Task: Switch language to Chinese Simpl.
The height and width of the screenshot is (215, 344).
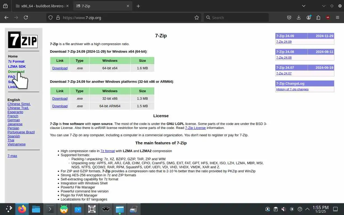Action: point(19,104)
